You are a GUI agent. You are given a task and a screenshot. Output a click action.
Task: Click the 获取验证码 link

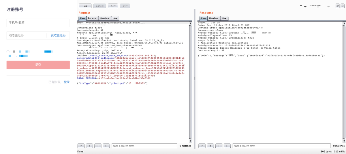[x=58, y=35]
